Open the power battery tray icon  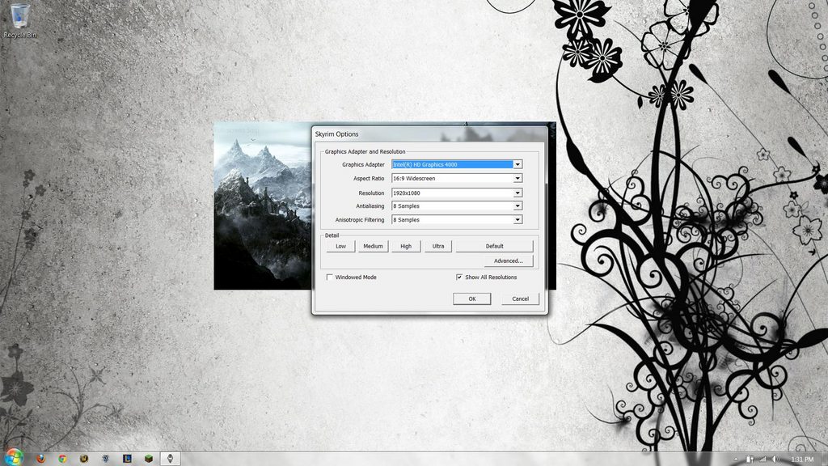(x=750, y=460)
